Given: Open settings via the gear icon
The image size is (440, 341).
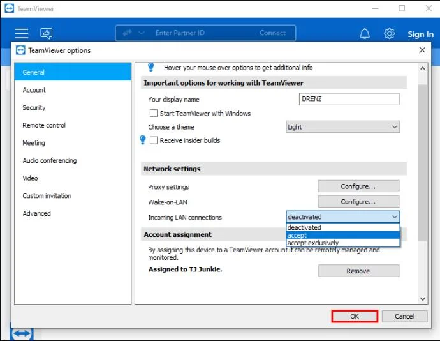Looking at the screenshot, I should (x=389, y=33).
